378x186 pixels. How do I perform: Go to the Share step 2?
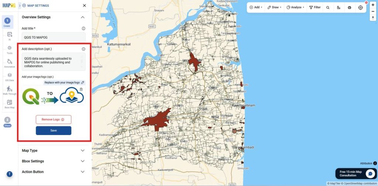click(7, 122)
